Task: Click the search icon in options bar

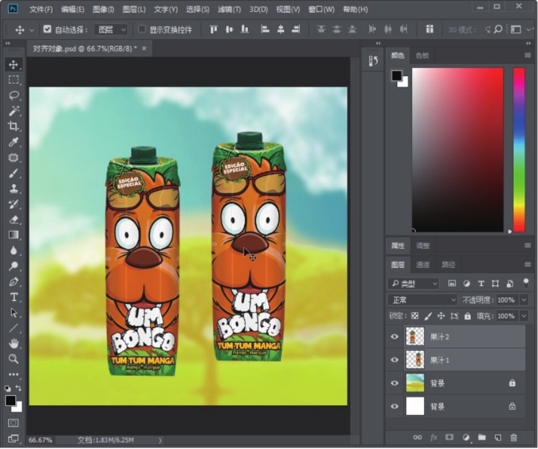Action: (x=498, y=30)
